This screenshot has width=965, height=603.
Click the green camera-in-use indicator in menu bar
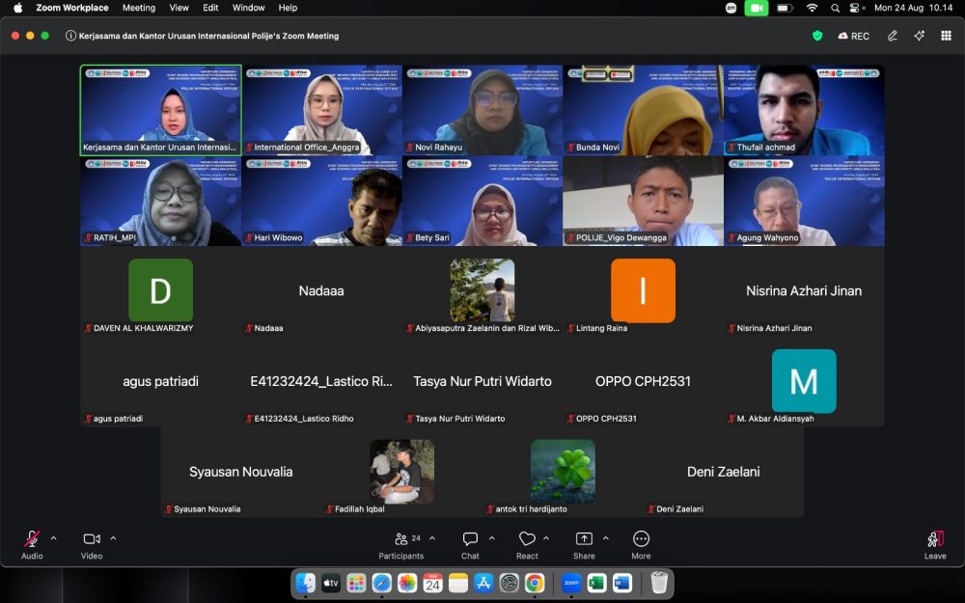(x=757, y=8)
